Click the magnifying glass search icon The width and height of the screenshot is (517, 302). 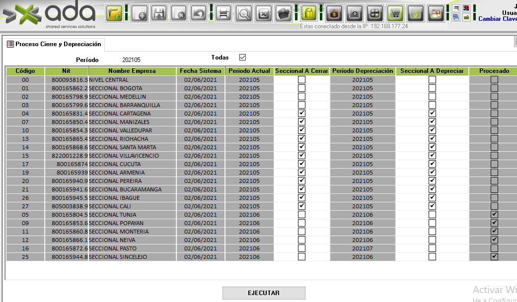(x=244, y=14)
